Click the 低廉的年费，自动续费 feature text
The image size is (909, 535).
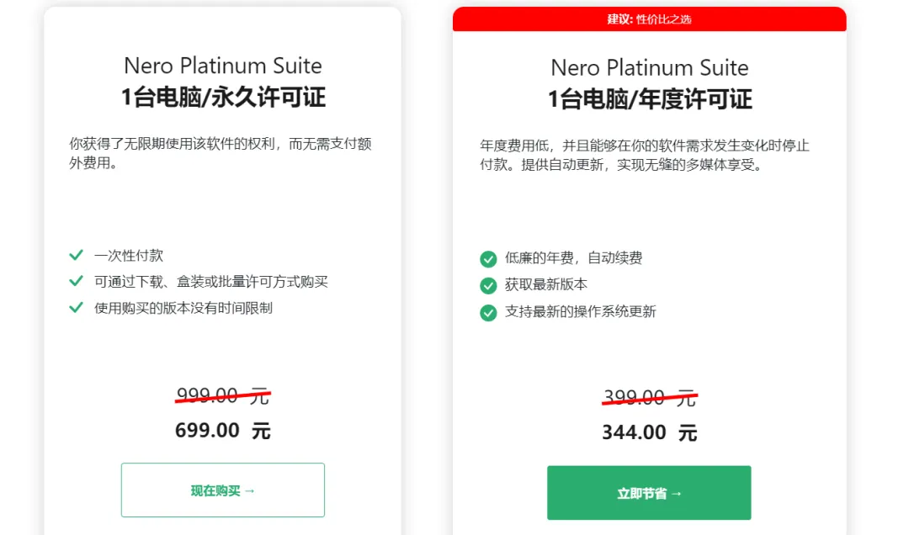click(x=573, y=258)
